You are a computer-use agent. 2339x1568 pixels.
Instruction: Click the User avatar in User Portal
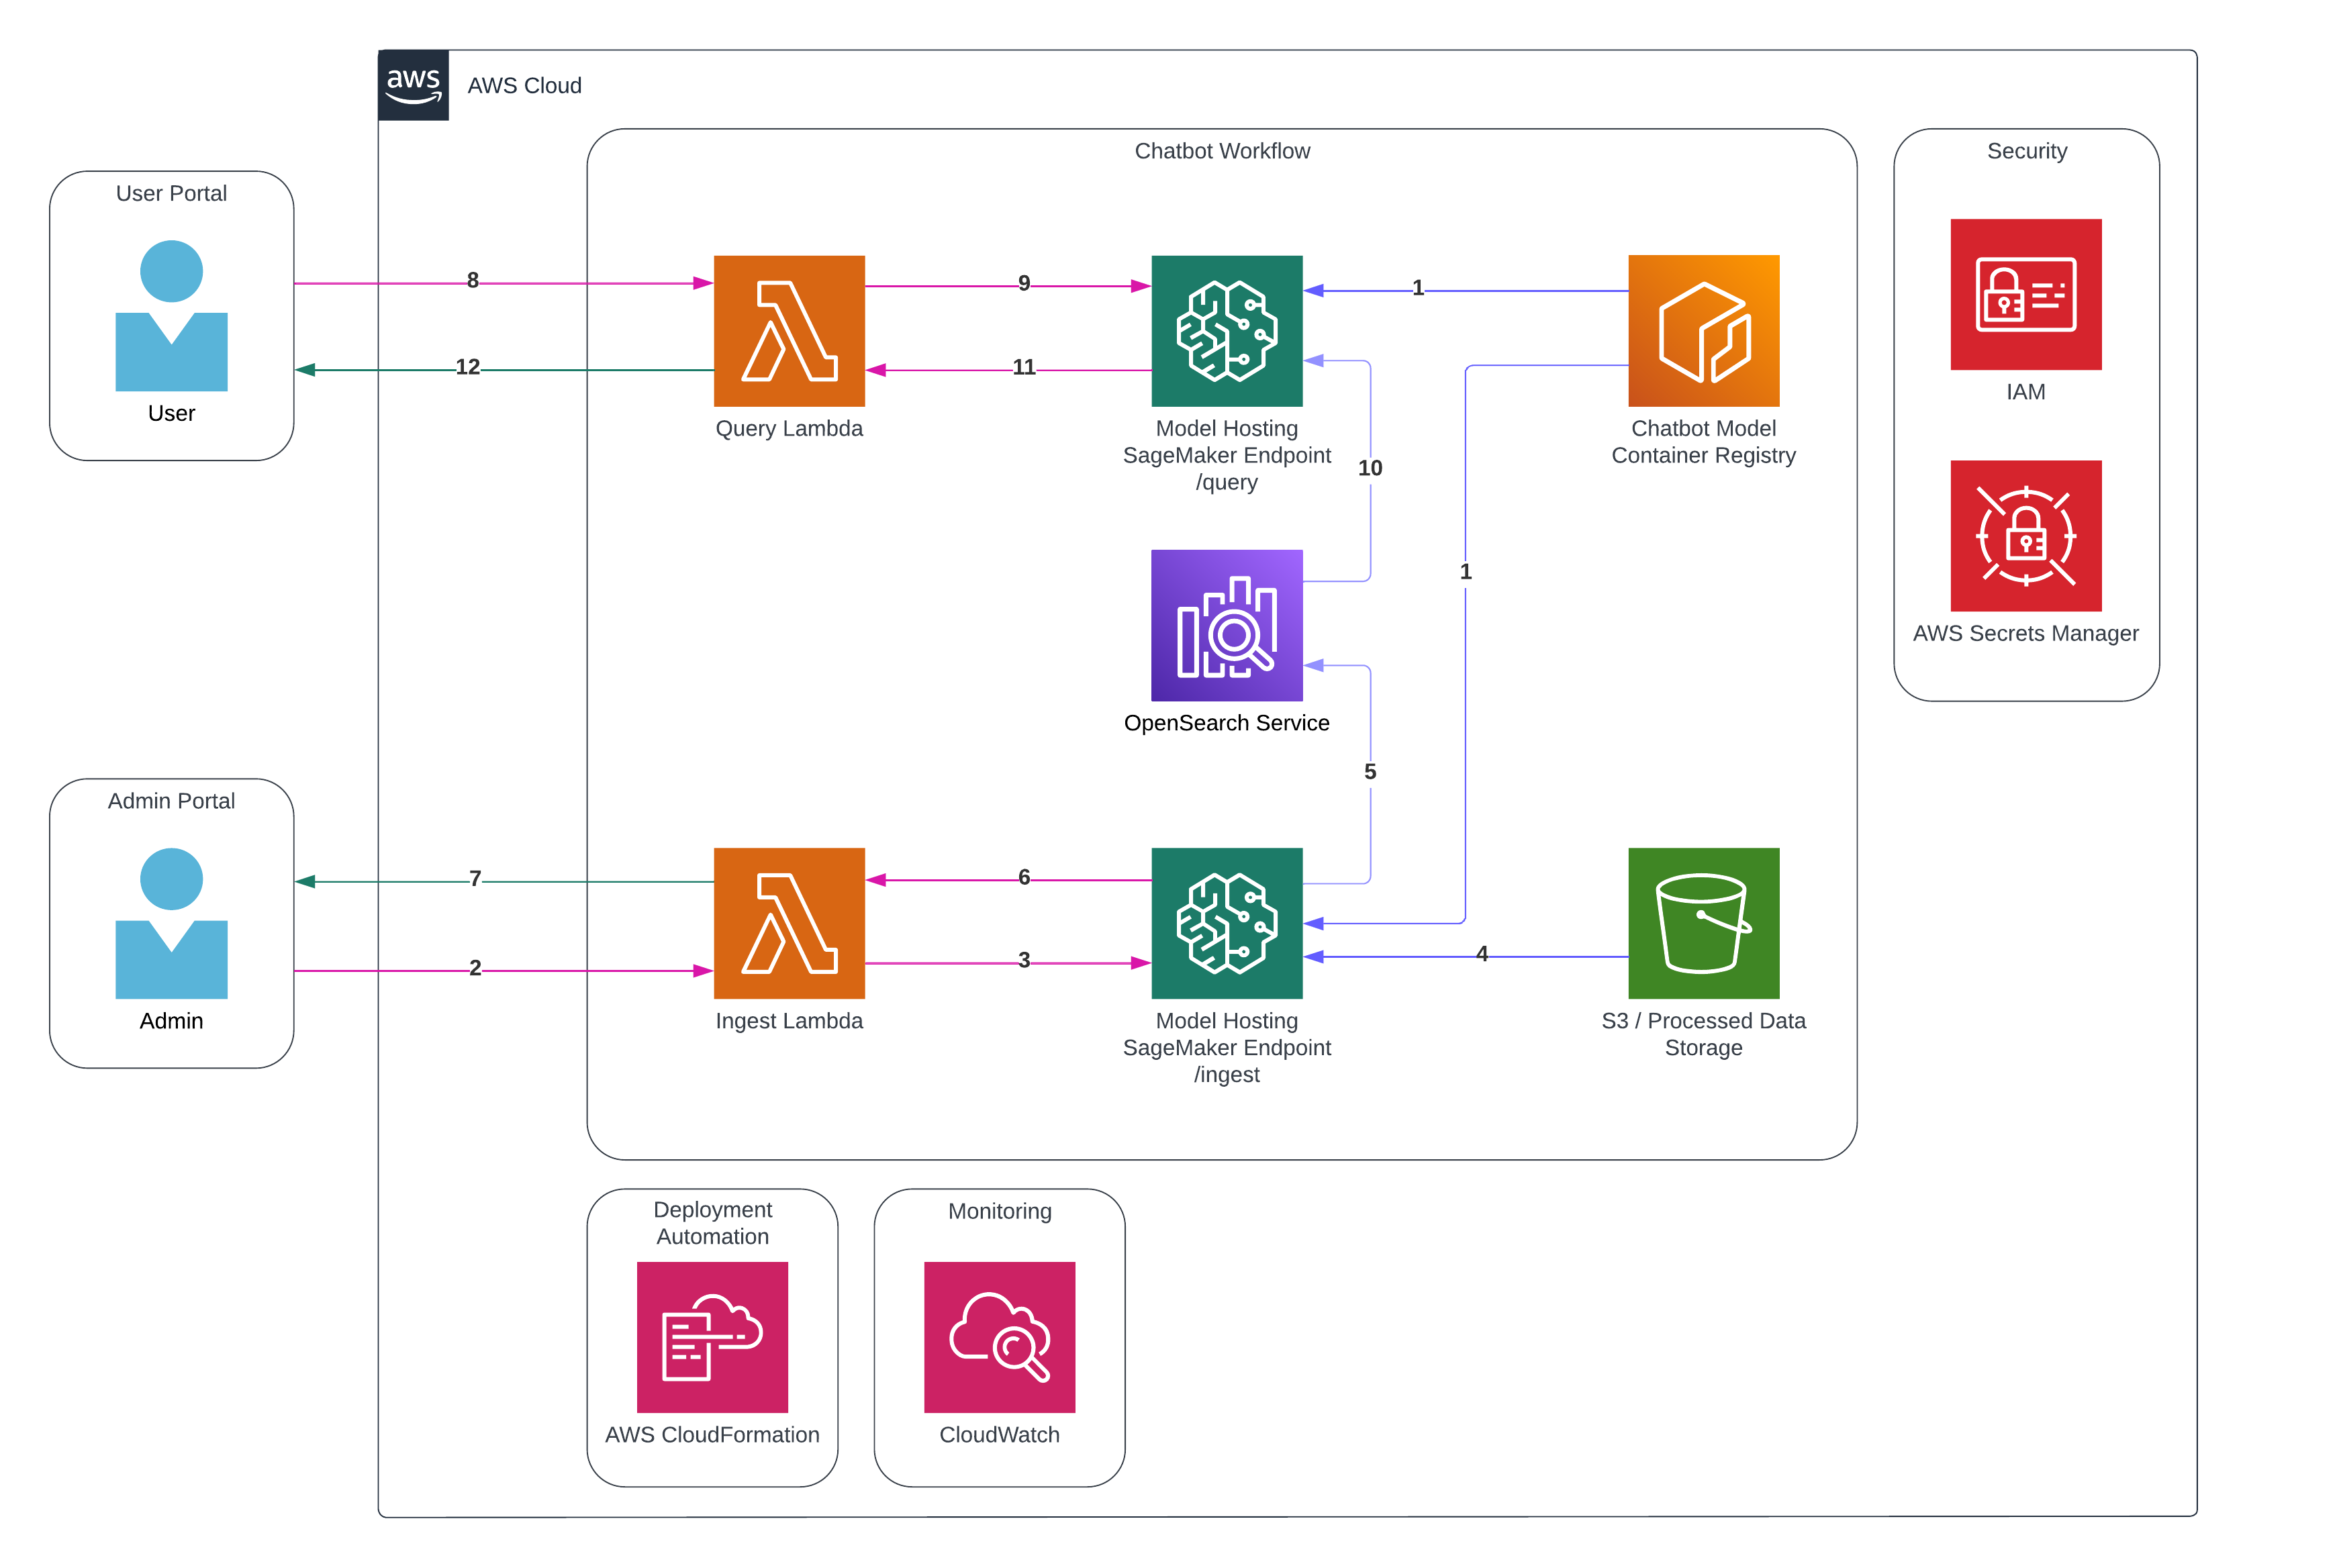(x=171, y=315)
